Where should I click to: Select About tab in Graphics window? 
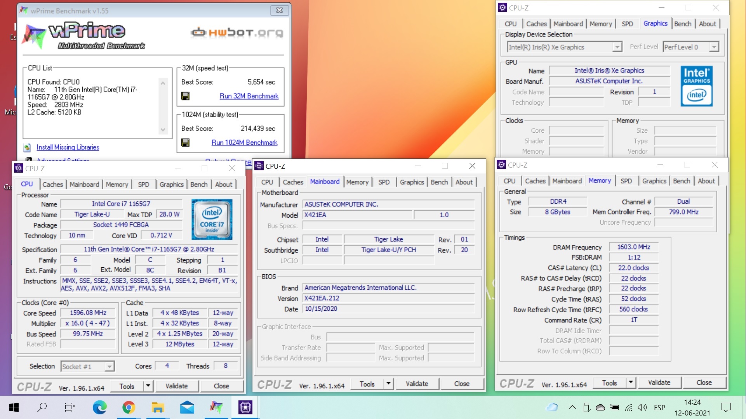707,24
